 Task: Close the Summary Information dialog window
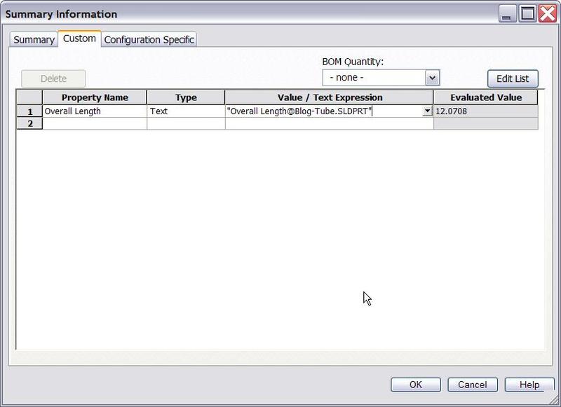point(547,13)
